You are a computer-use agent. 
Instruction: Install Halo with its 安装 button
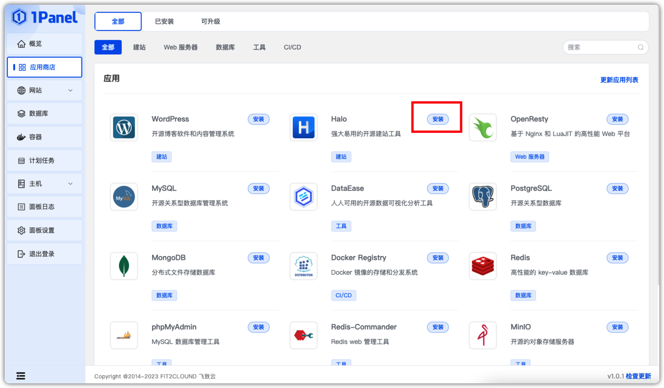pos(438,119)
